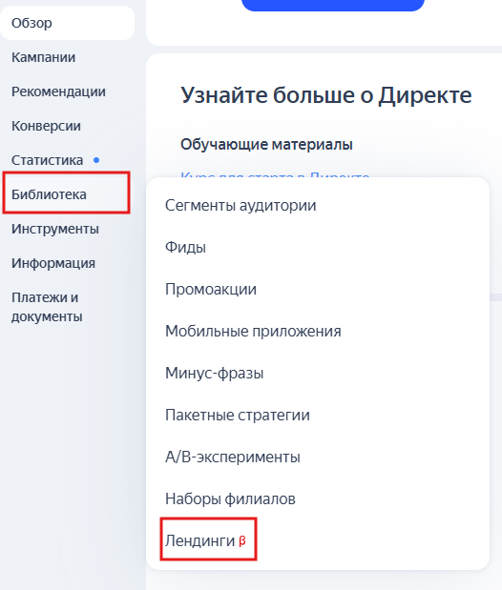Image resolution: width=502 pixels, height=590 pixels.
Task: Select Наборы филиалов
Action: (230, 498)
